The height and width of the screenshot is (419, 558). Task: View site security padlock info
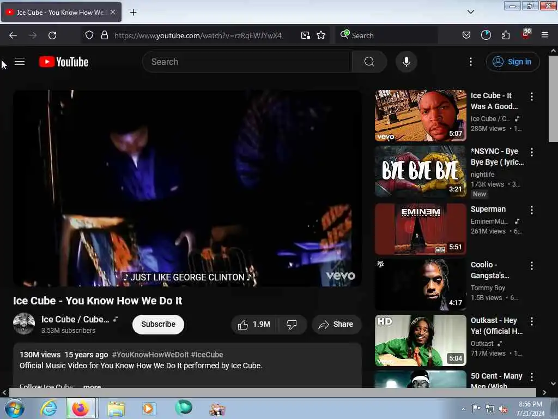click(104, 35)
